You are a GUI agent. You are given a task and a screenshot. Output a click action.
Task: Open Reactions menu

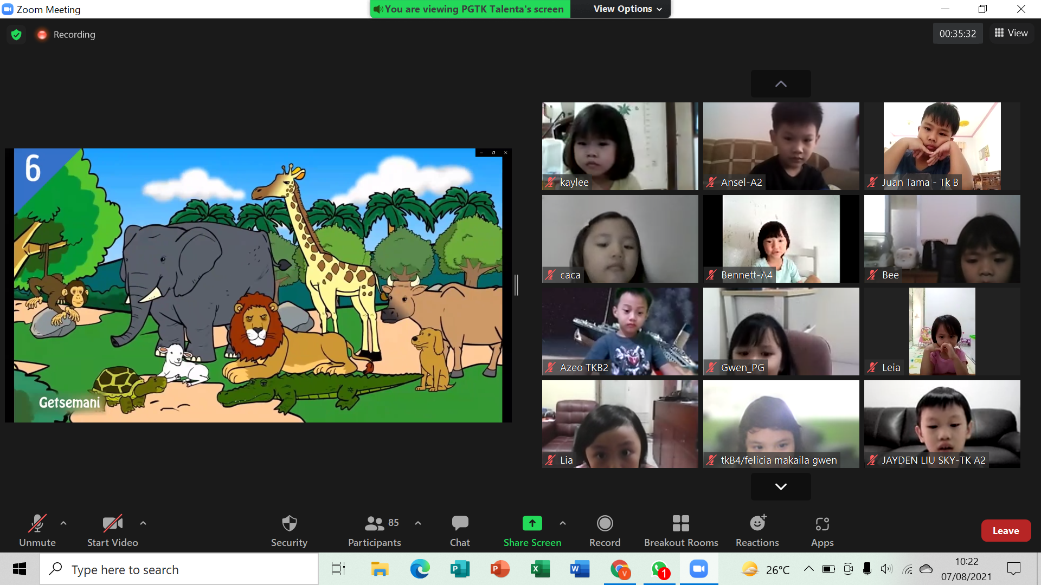[x=757, y=530]
